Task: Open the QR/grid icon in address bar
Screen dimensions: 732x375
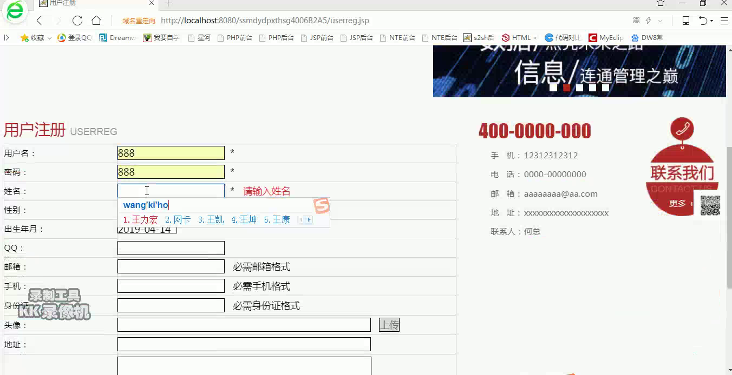Action: (636, 21)
